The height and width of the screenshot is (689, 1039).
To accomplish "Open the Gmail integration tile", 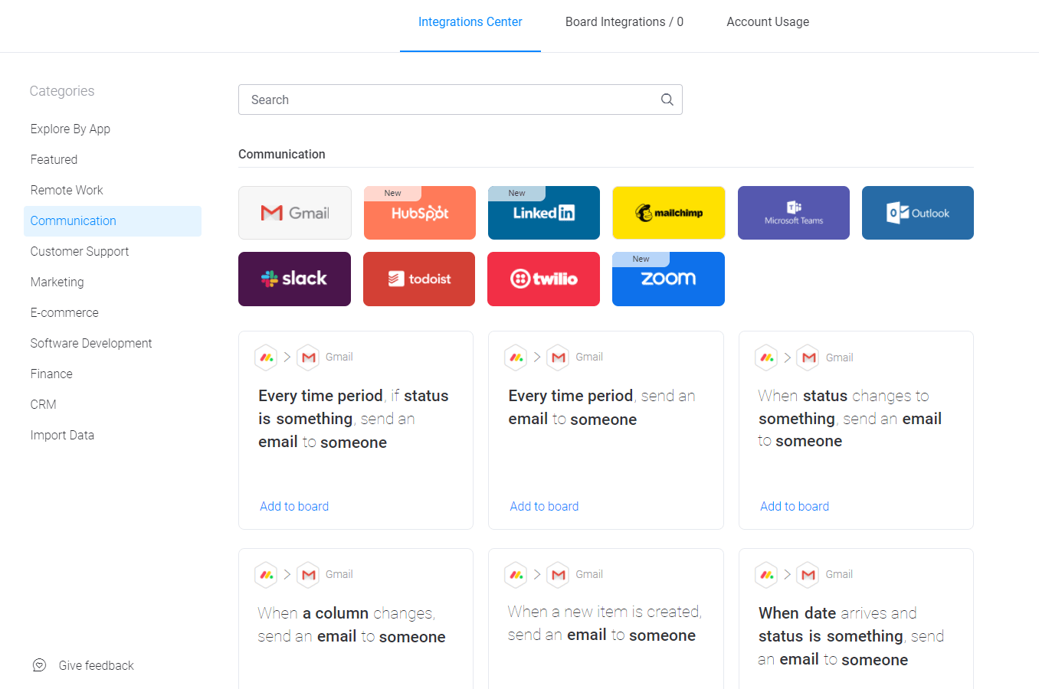I will tap(295, 213).
